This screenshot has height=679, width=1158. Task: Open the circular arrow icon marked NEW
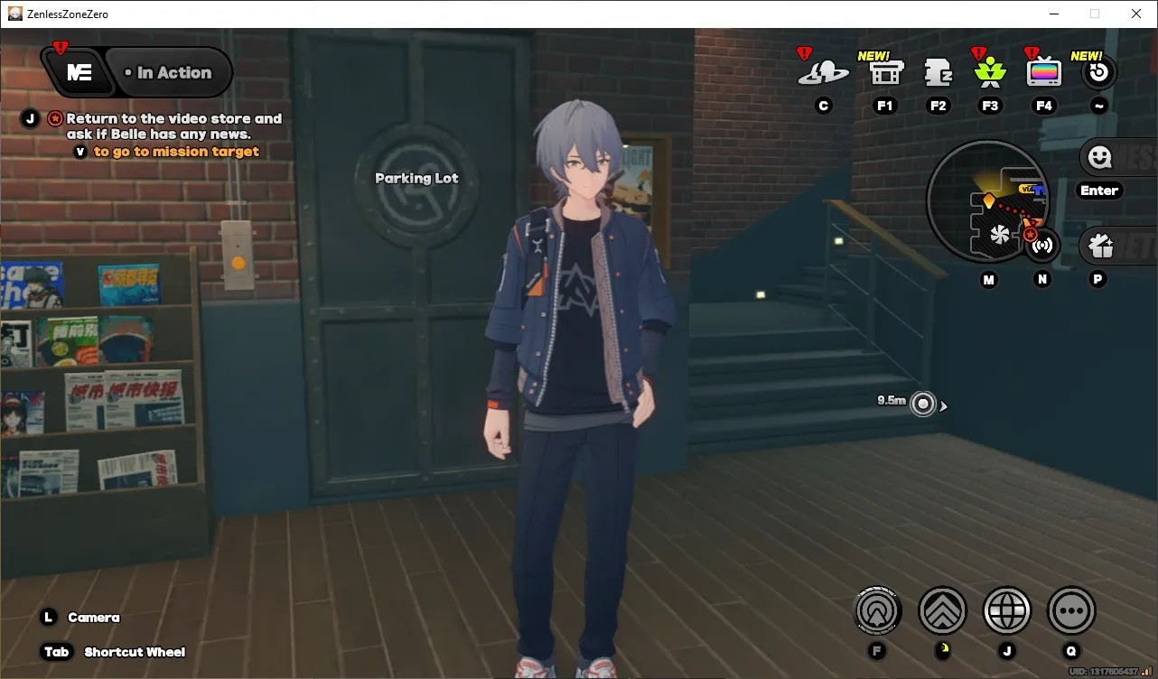1098,72
